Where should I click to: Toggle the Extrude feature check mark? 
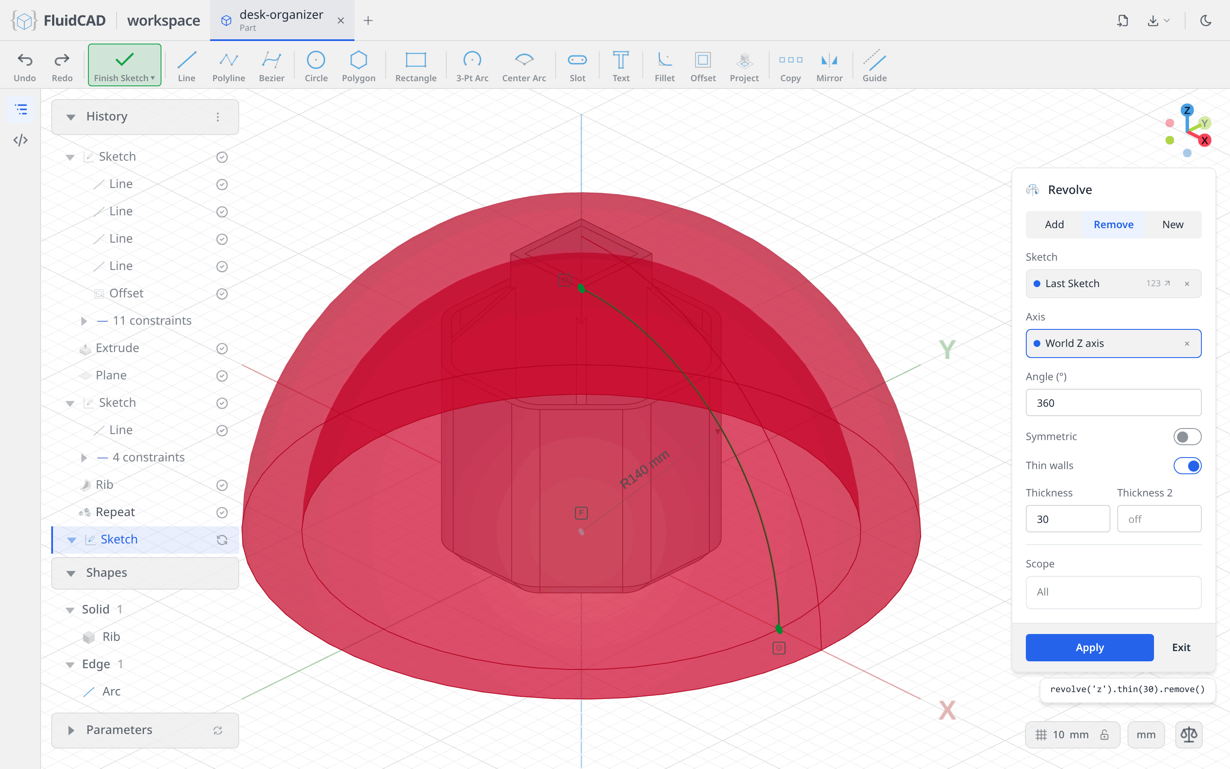(x=222, y=348)
